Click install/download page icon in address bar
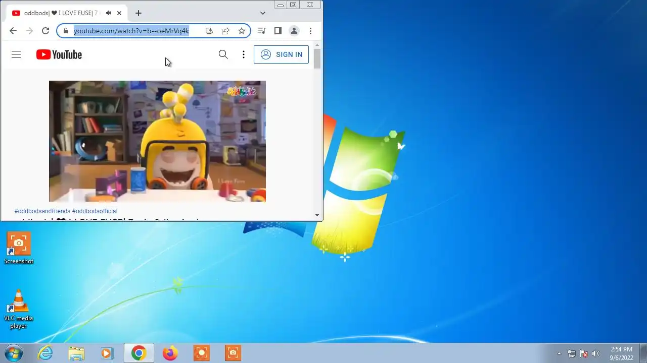 209,31
